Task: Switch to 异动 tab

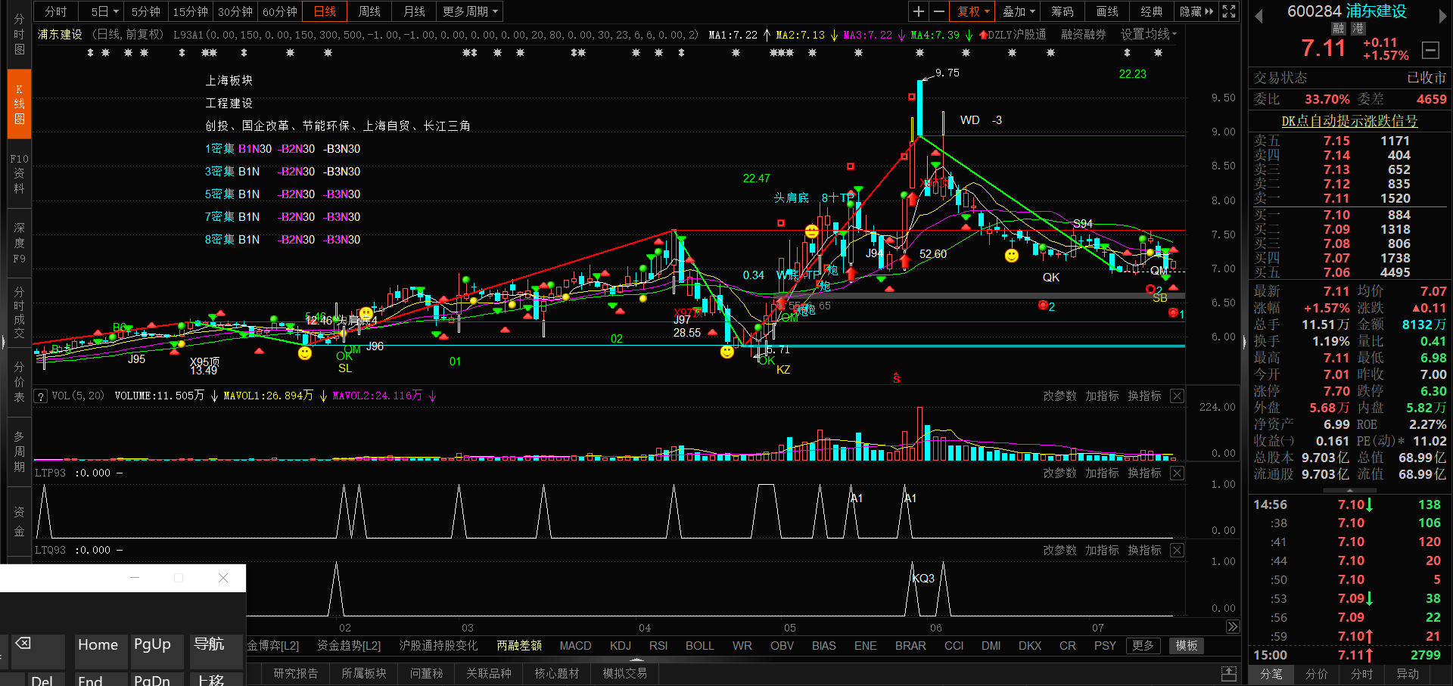Action: click(x=1408, y=674)
